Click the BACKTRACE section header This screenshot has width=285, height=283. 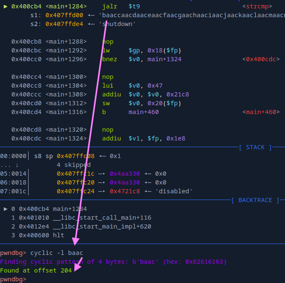[x=255, y=200]
